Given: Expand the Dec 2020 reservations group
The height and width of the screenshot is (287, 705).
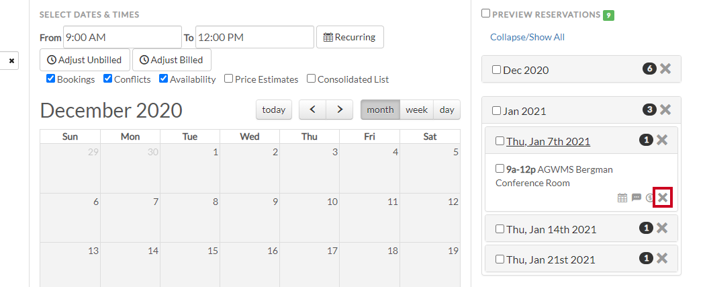Looking at the screenshot, I should point(526,70).
